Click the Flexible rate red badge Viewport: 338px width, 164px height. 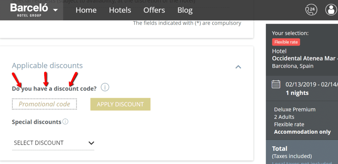click(x=286, y=42)
